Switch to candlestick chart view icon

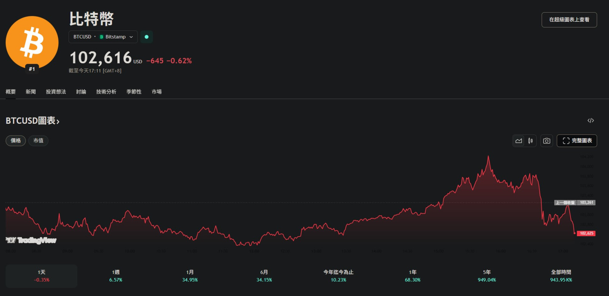pyautogui.click(x=531, y=141)
